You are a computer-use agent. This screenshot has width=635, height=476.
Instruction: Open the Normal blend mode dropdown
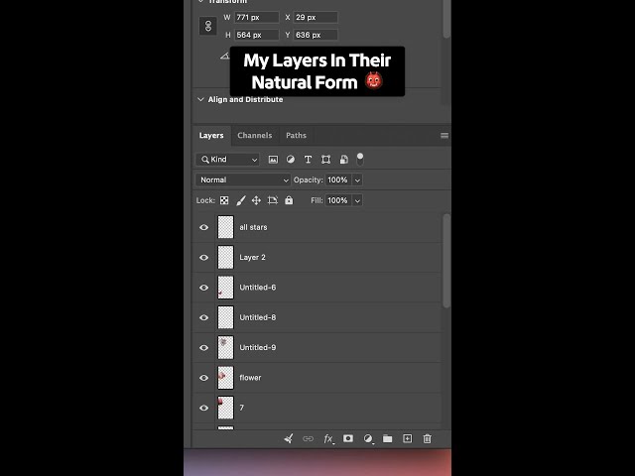point(243,180)
